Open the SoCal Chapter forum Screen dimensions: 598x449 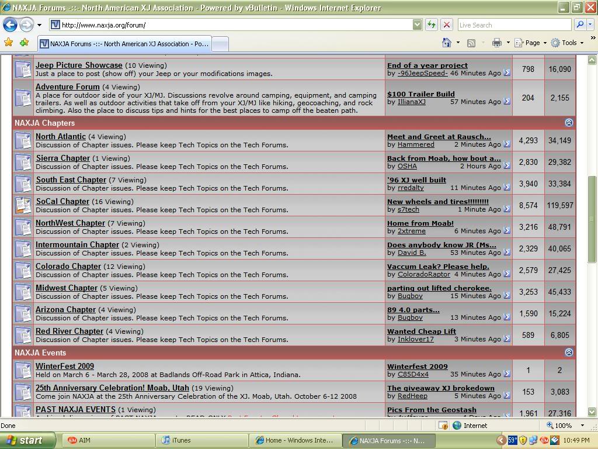(x=62, y=202)
